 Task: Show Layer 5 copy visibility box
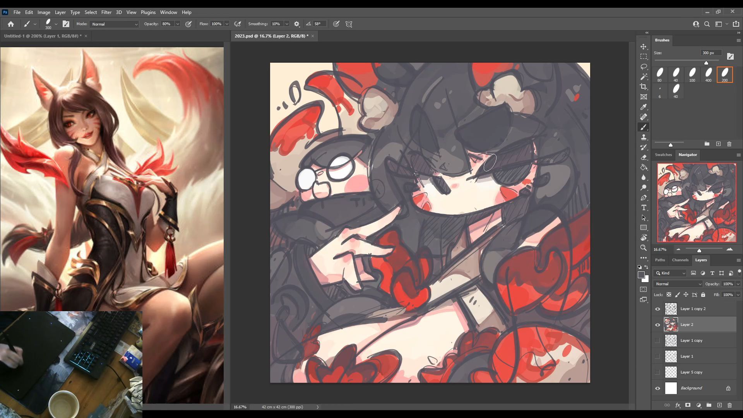point(657,372)
